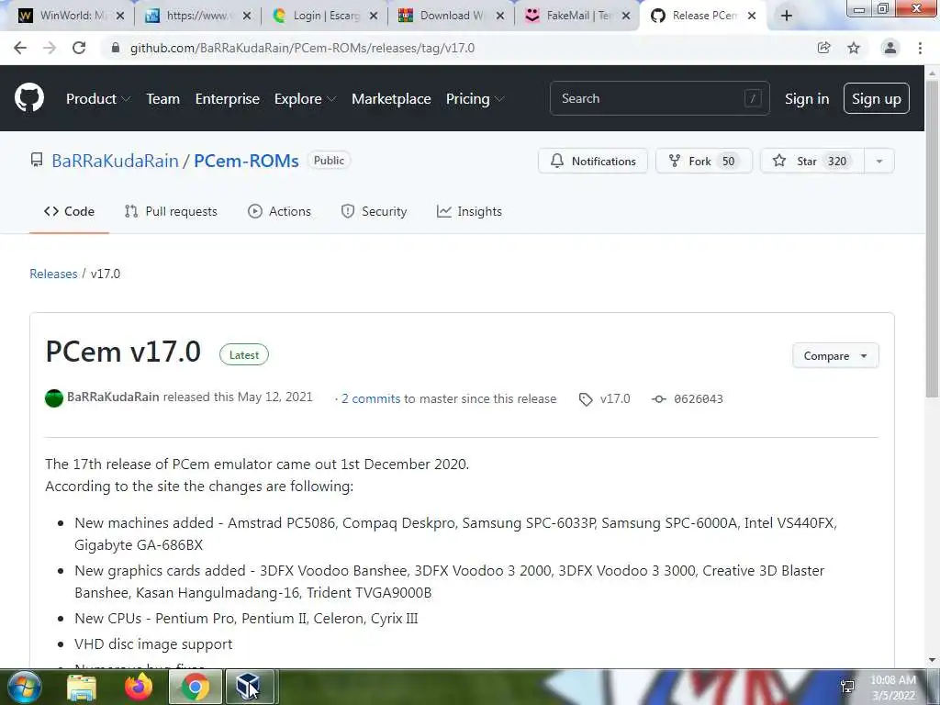Open VirtualBox from taskbar
This screenshot has height=705, width=940.
tap(249, 687)
